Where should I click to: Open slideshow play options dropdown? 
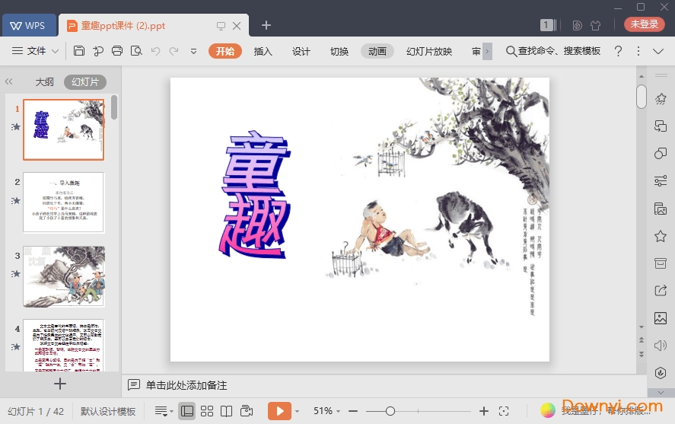297,412
